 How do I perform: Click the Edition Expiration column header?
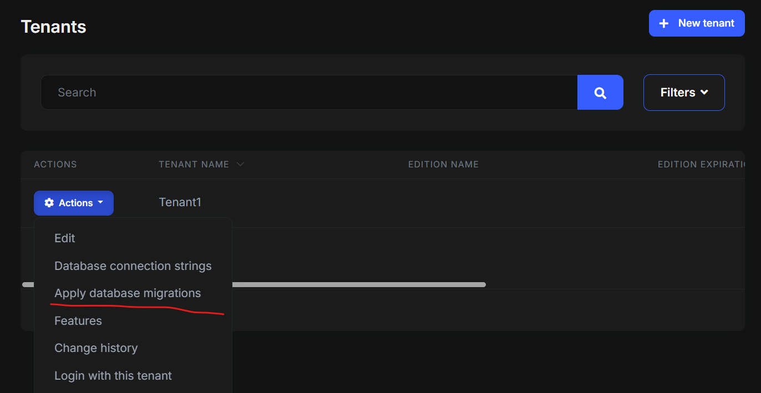700,165
